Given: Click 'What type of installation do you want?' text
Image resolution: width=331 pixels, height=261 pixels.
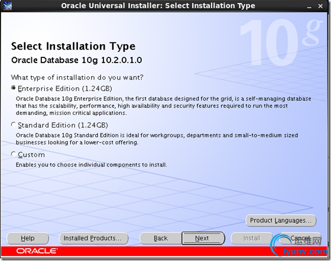Looking at the screenshot, I should 77,77.
